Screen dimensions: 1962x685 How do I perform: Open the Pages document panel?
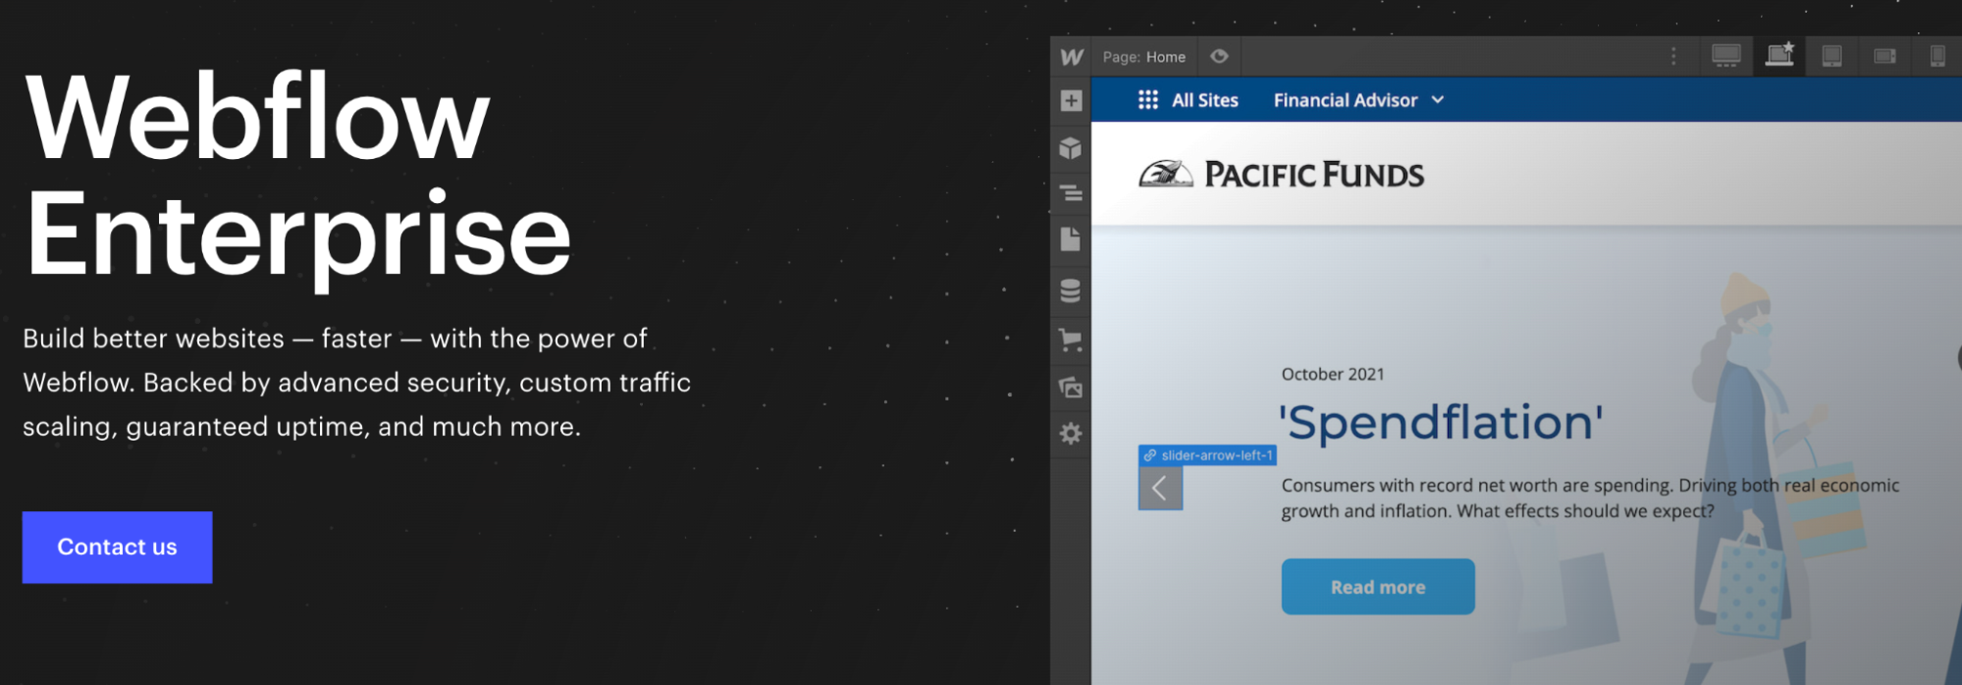tap(1071, 238)
